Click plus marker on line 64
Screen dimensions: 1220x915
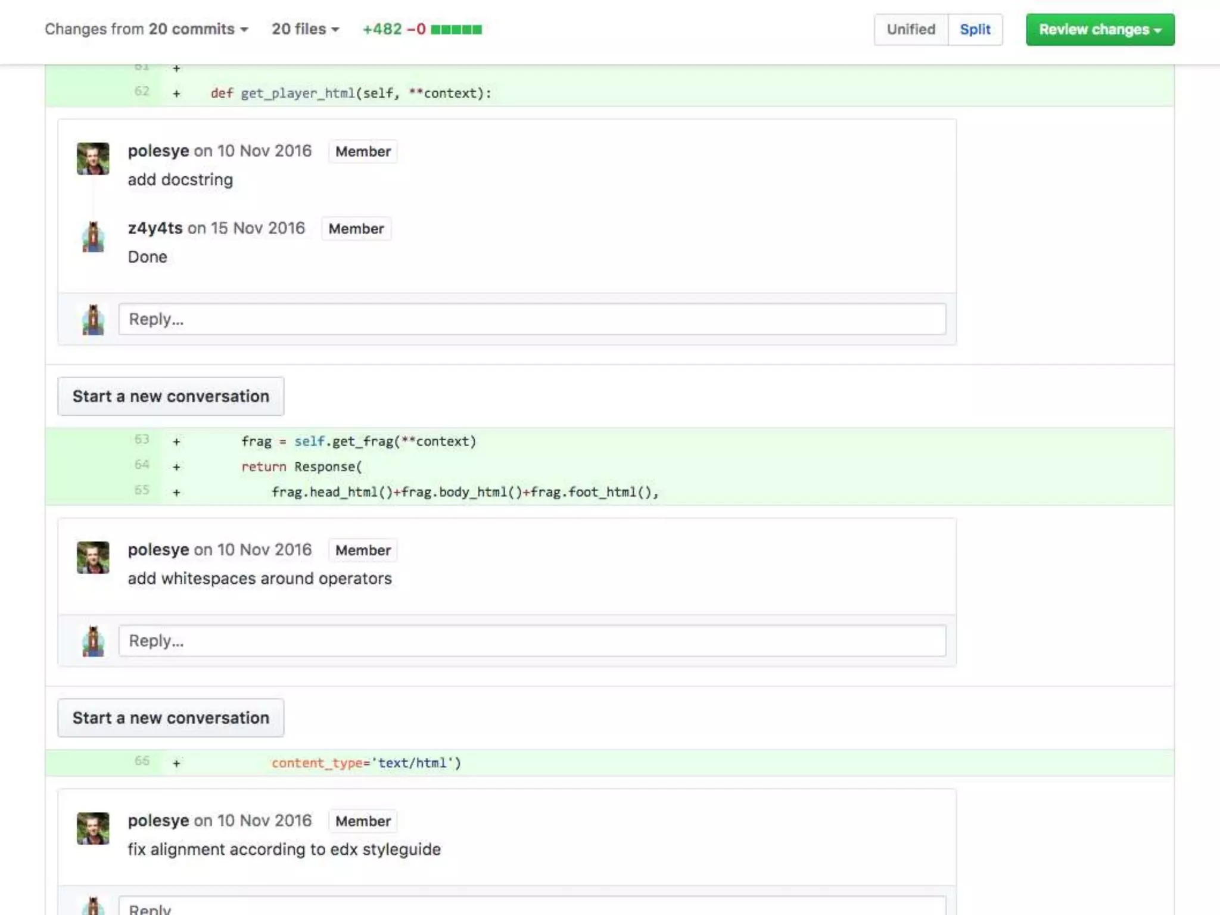[176, 467]
